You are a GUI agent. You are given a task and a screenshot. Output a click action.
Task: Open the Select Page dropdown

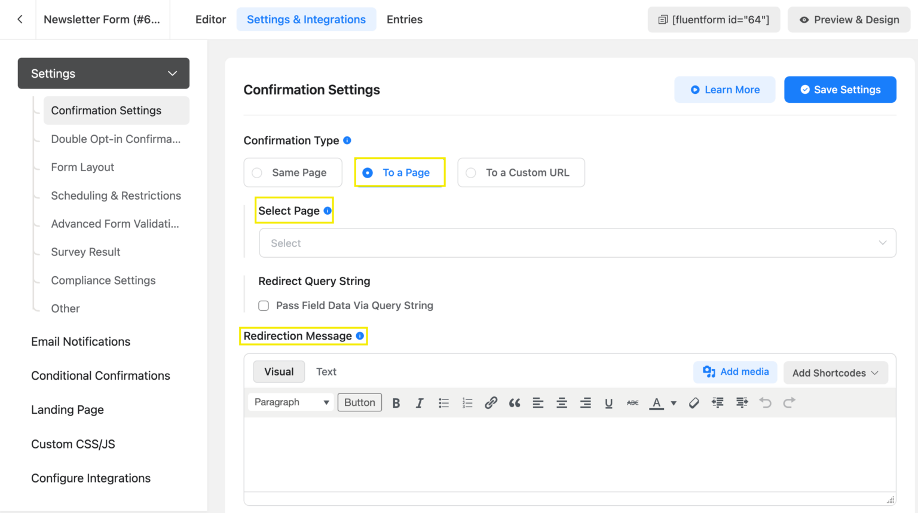click(577, 243)
